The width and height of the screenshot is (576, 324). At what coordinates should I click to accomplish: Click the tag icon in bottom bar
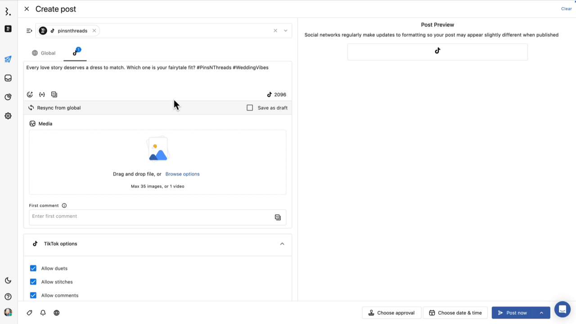(x=30, y=313)
